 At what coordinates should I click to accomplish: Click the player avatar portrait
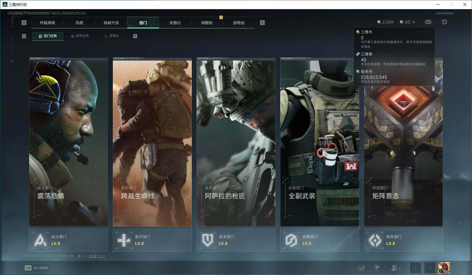[443, 268]
